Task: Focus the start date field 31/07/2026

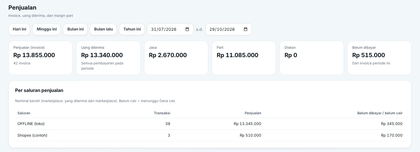Action: point(170,29)
